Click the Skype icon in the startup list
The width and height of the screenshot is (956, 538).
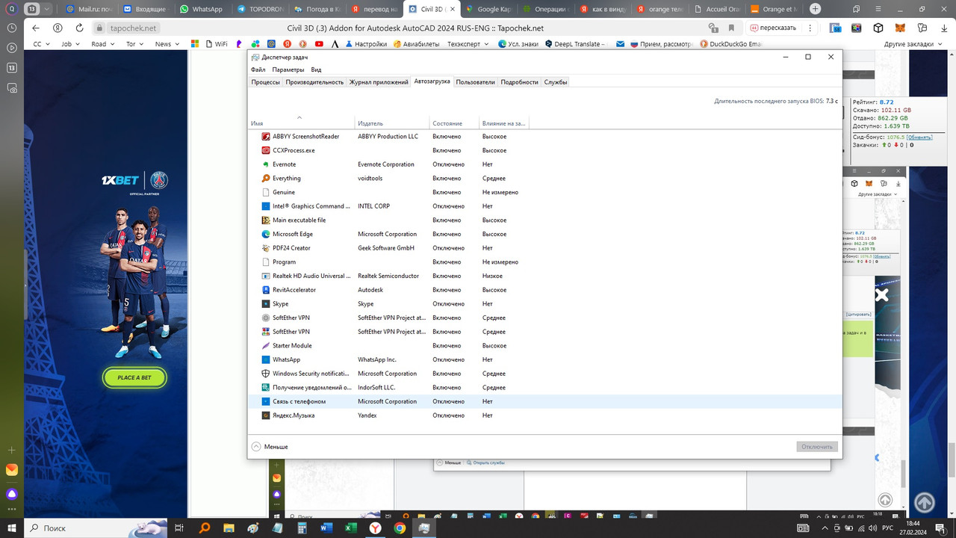(264, 303)
